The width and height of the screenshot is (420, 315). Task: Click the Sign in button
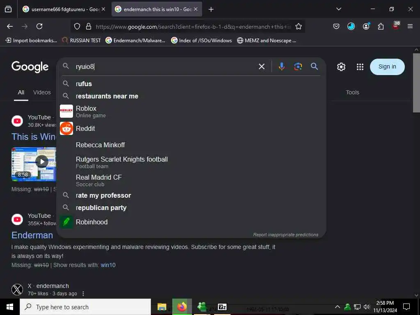(x=387, y=67)
